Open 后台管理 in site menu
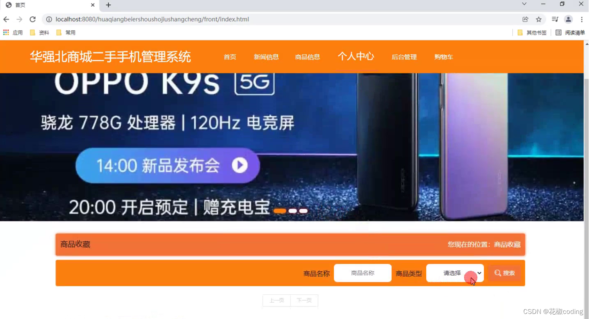589x319 pixels. pyautogui.click(x=404, y=57)
